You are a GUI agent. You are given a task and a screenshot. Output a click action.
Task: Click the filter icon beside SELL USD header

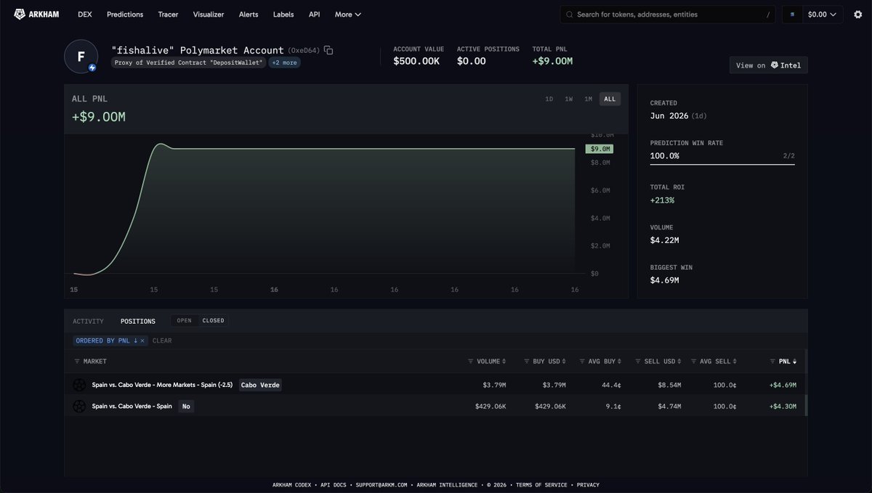[x=637, y=361]
